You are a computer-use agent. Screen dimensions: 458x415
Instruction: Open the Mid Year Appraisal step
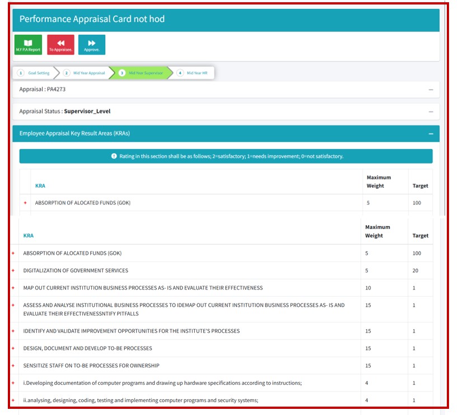click(85, 73)
